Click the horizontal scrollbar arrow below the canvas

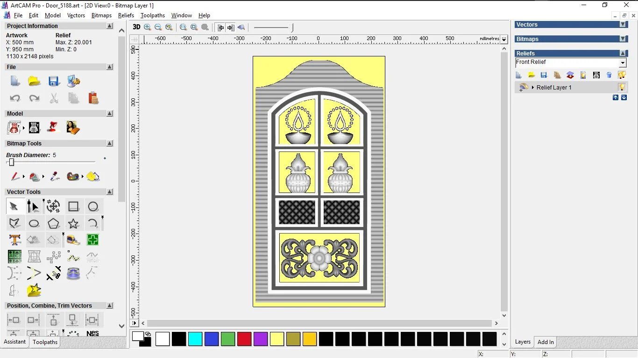[496, 323]
